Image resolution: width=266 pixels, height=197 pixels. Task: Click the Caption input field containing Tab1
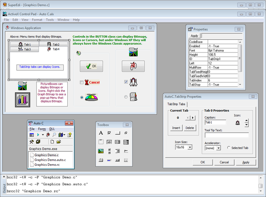[x=215, y=122]
